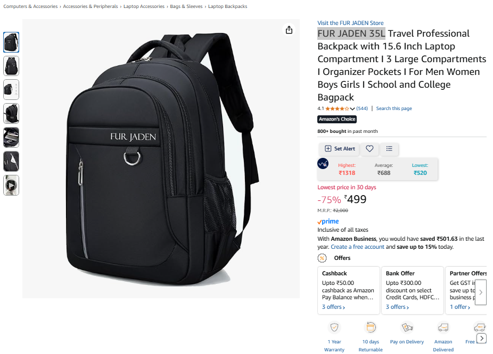Visit the FUR JADEN Store link
The width and height of the screenshot is (493, 354).
click(350, 23)
